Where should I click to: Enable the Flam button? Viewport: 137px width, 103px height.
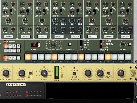(x=130, y=44)
